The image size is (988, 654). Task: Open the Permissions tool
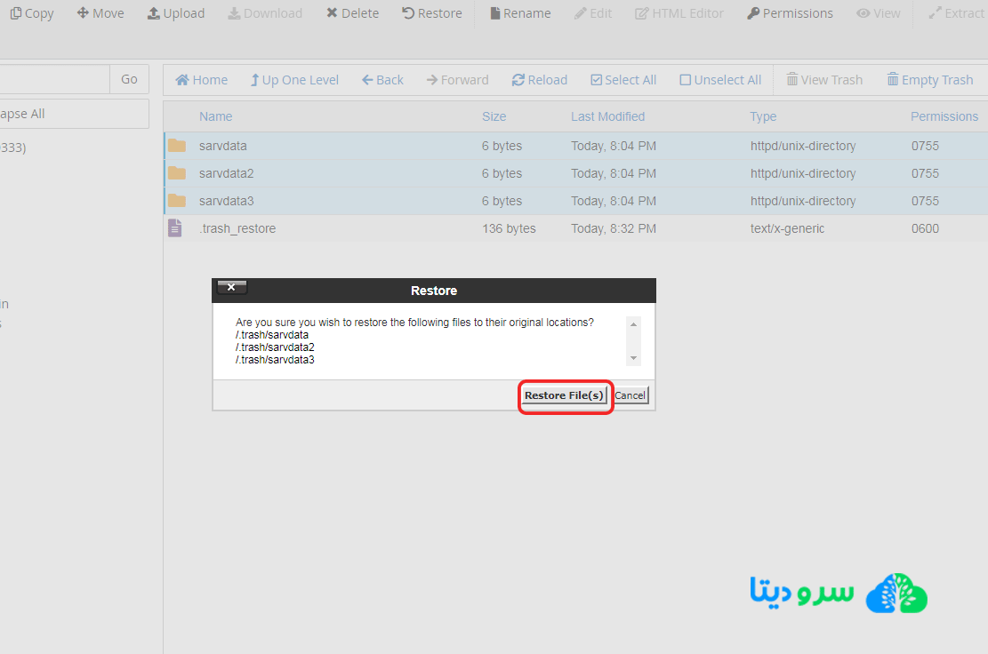790,13
